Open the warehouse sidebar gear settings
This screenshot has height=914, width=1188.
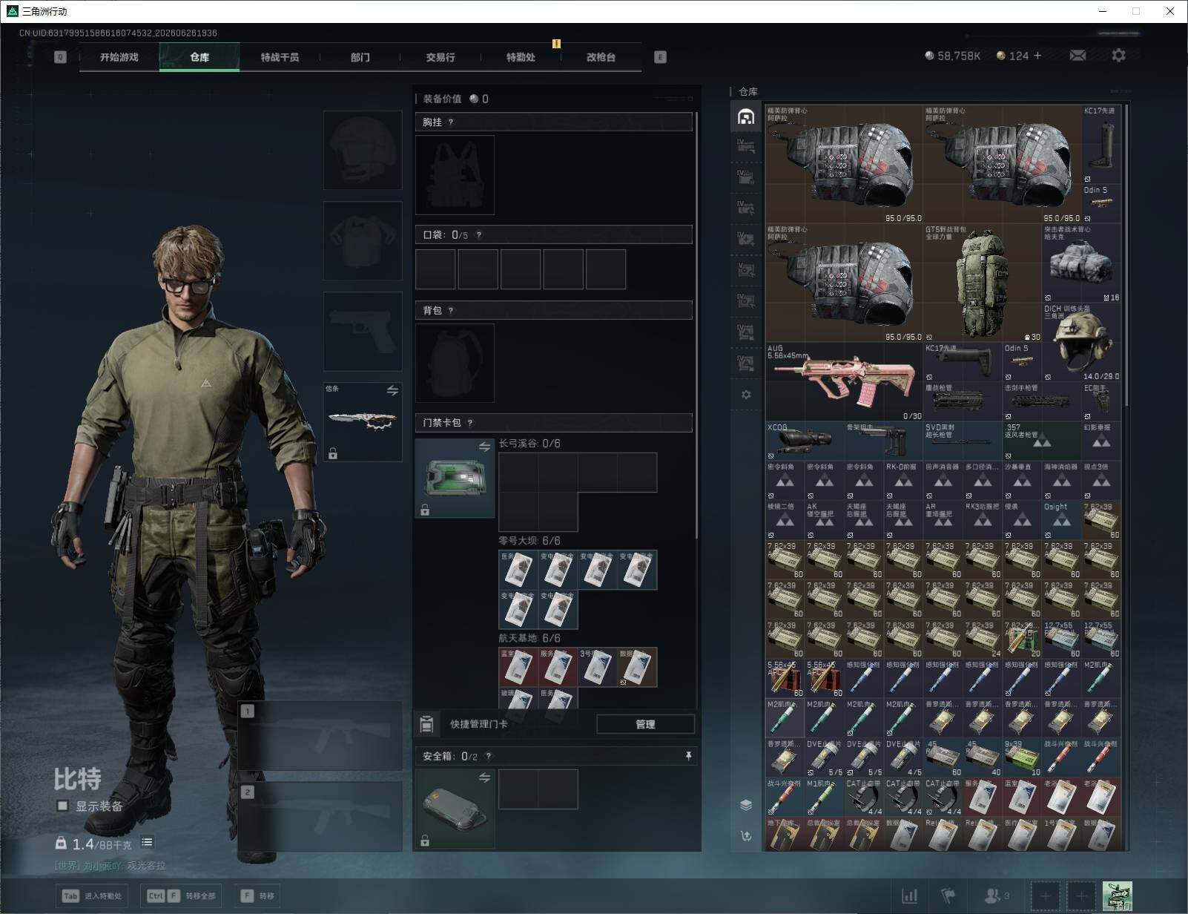pos(746,395)
